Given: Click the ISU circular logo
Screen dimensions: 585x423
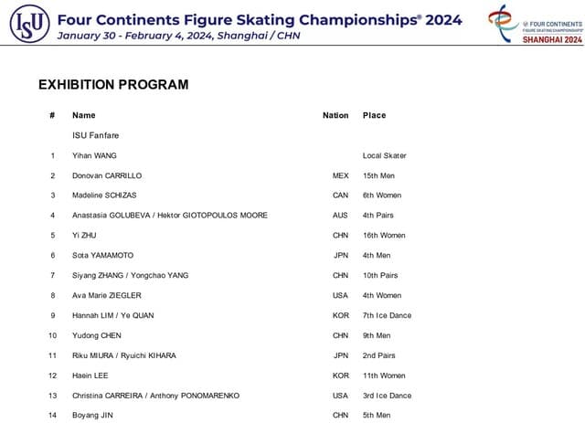Looking at the screenshot, I should tap(29, 23).
